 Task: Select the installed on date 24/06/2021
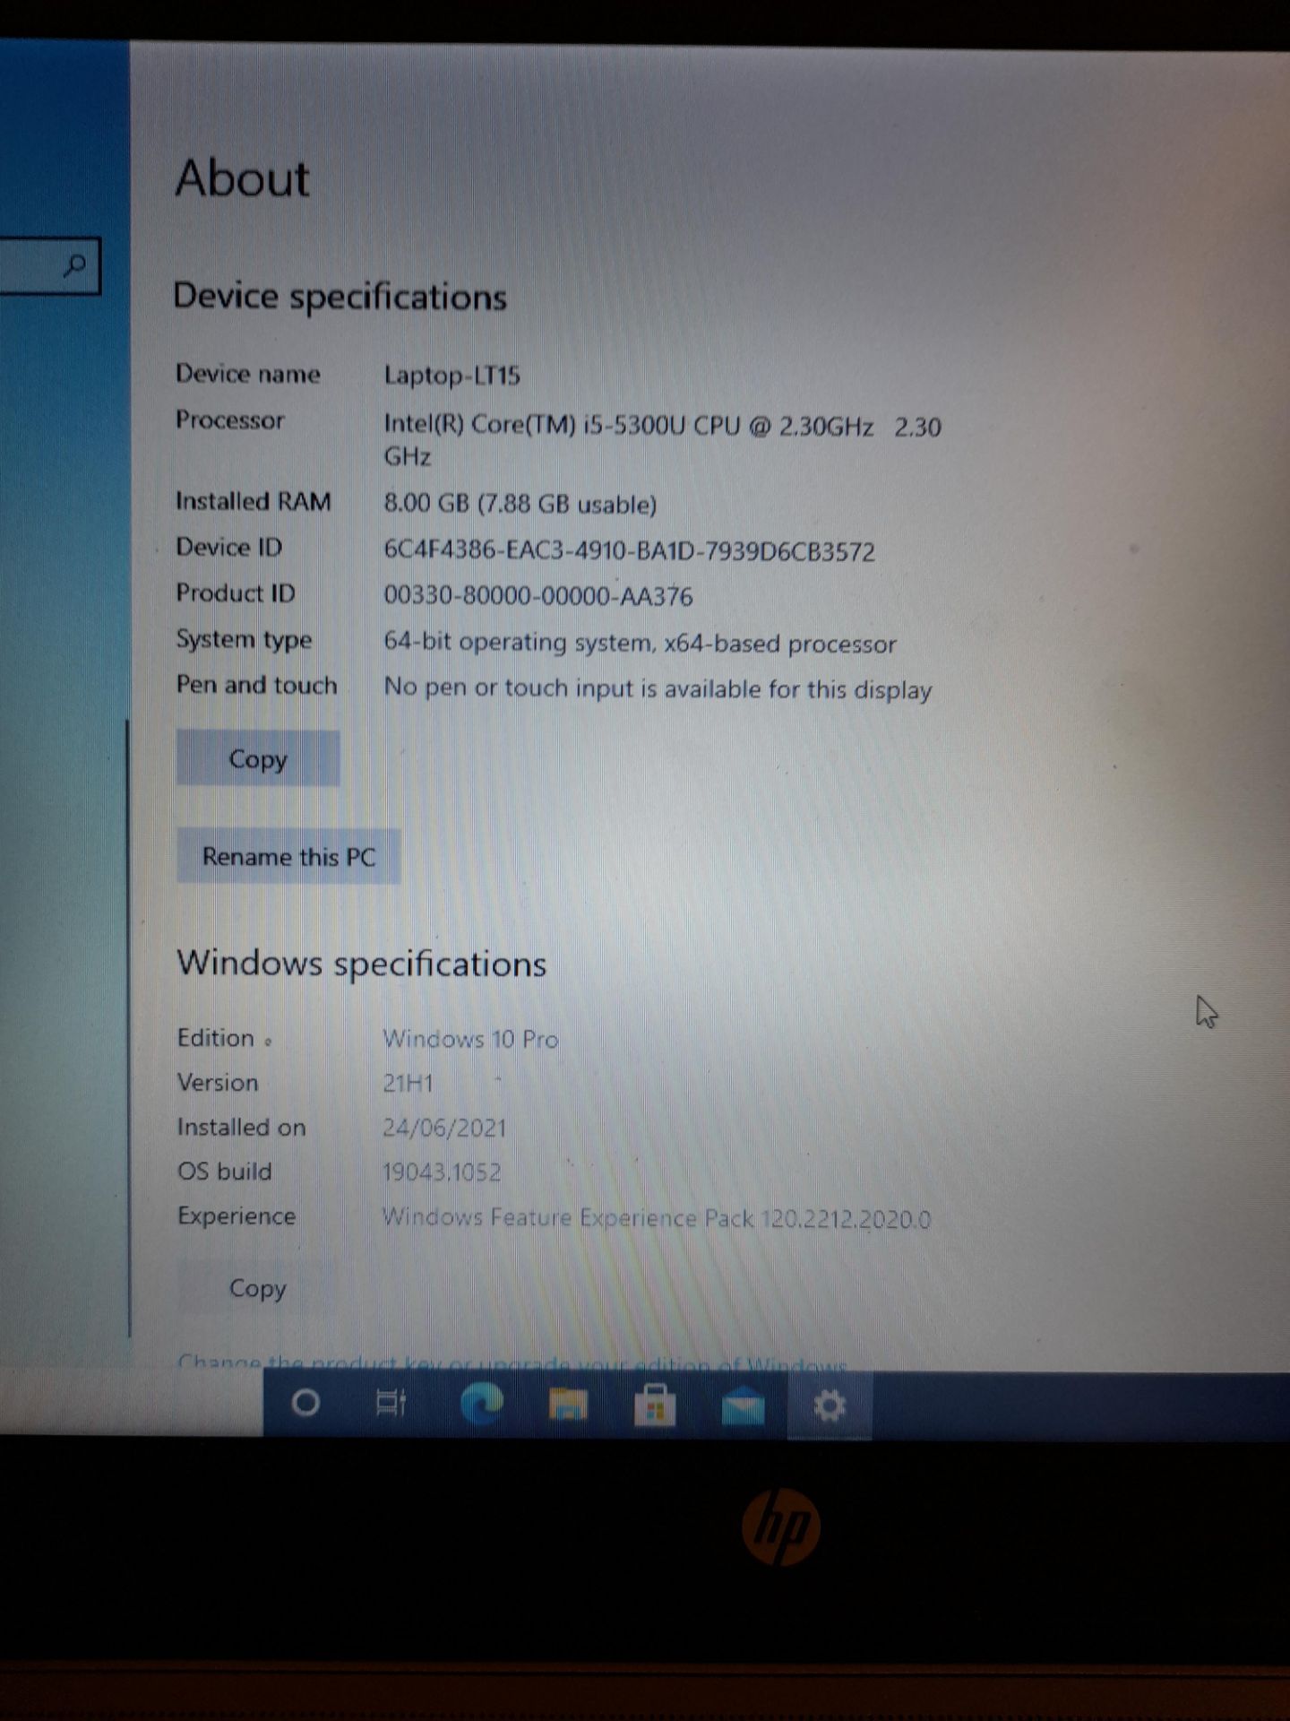444,1128
